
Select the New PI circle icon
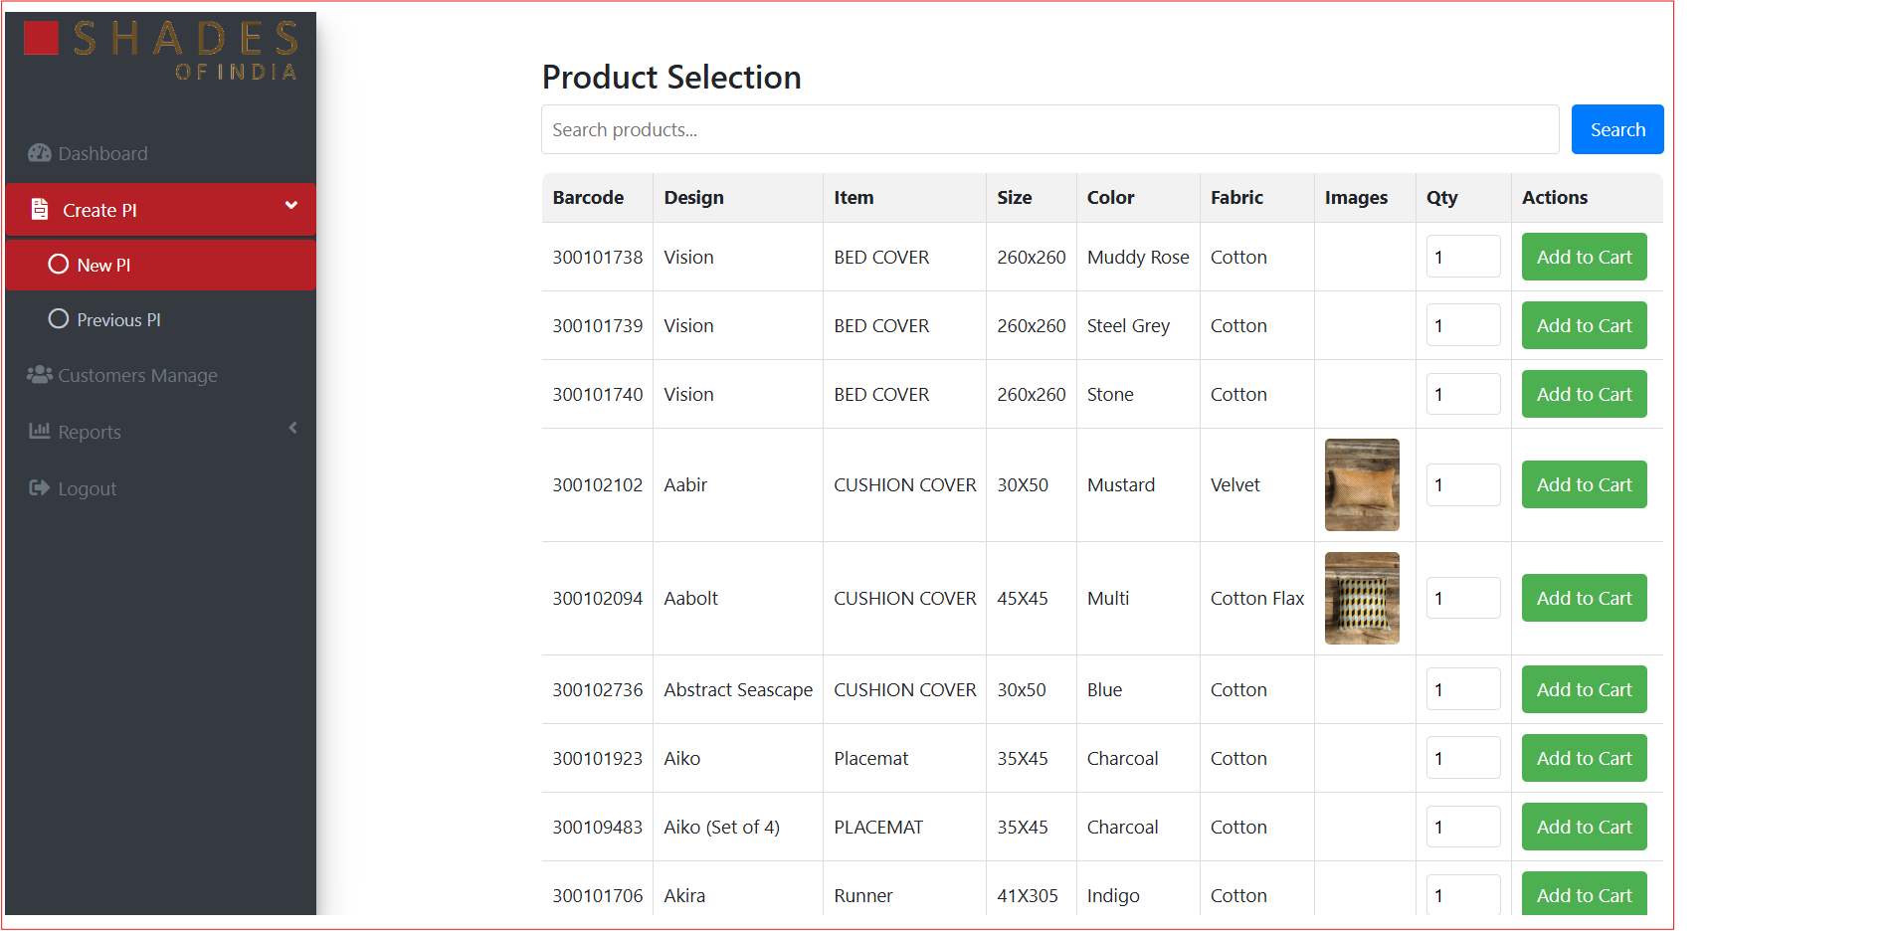click(59, 265)
